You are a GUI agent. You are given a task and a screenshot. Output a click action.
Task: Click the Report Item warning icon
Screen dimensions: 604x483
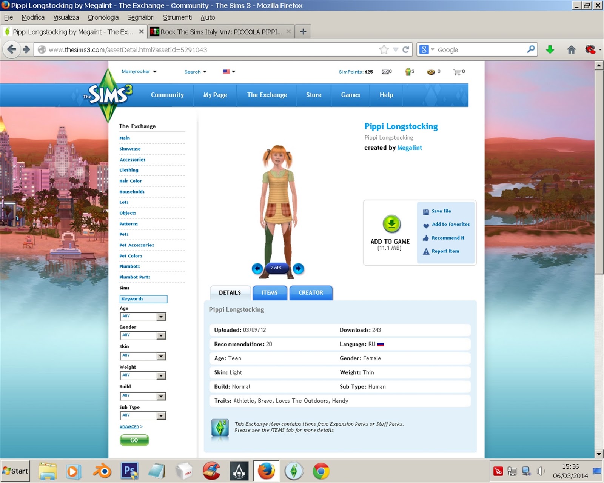426,251
